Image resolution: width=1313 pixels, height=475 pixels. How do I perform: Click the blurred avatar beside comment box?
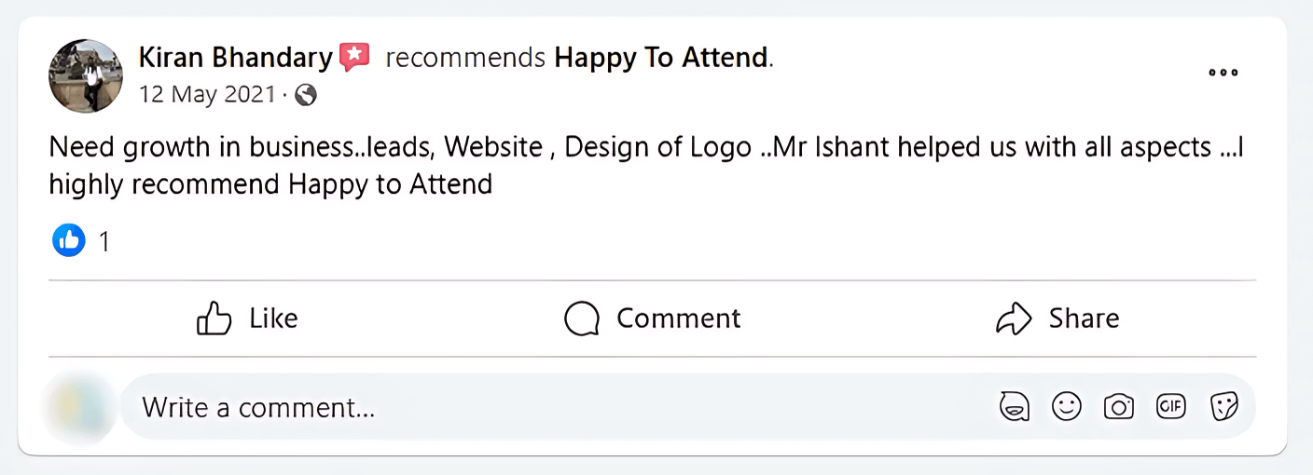tap(79, 407)
